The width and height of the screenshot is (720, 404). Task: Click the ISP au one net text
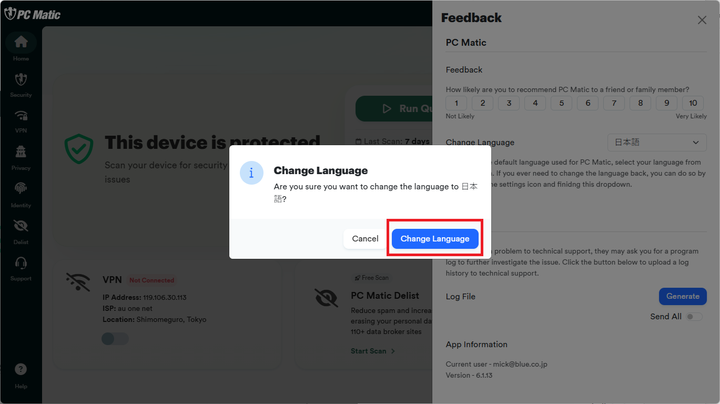(128, 308)
